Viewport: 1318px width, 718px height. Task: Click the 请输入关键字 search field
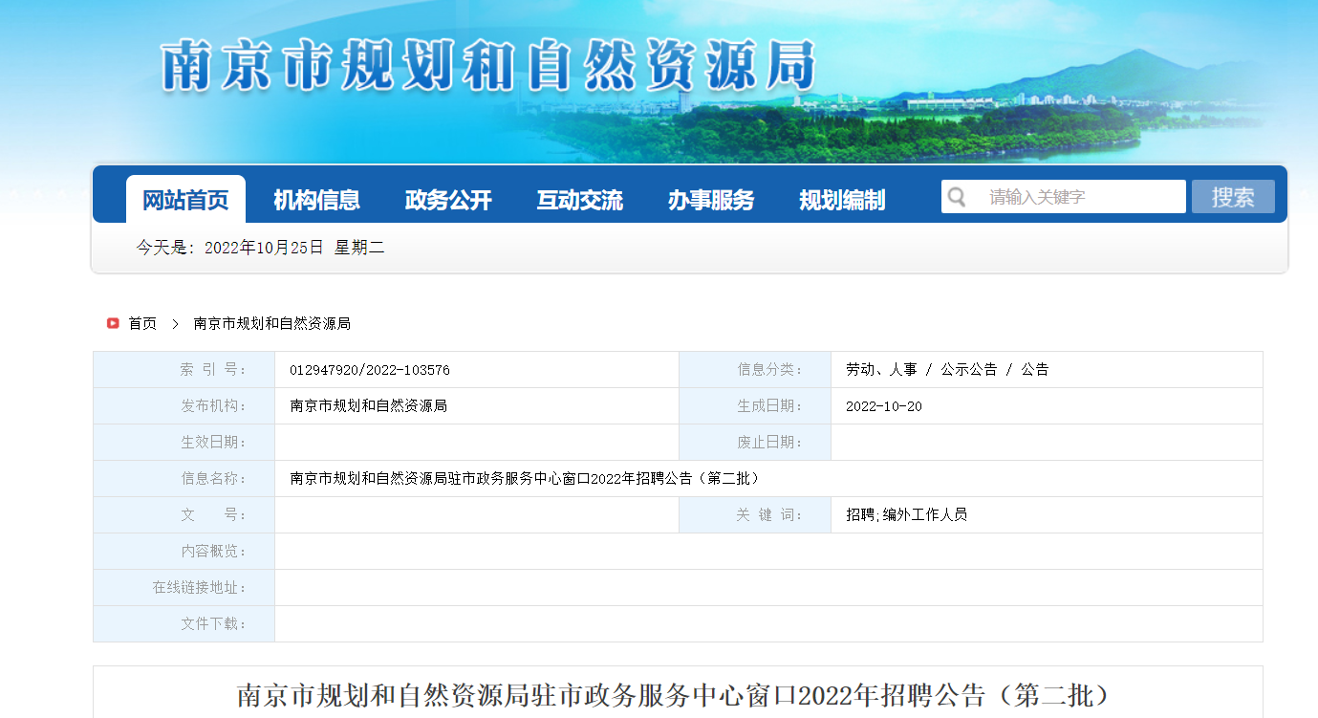1064,197
